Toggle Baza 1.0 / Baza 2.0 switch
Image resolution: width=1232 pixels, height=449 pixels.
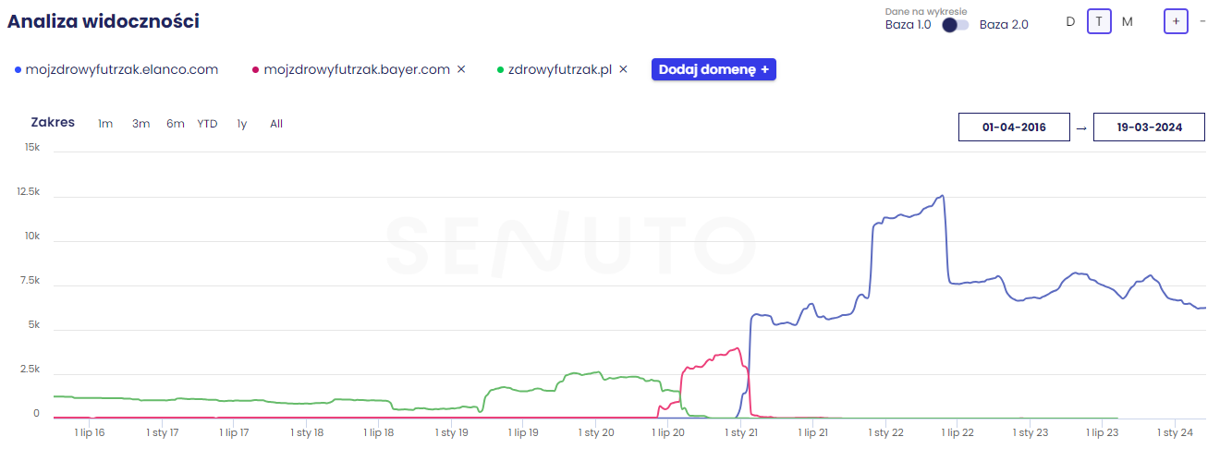pos(955,25)
